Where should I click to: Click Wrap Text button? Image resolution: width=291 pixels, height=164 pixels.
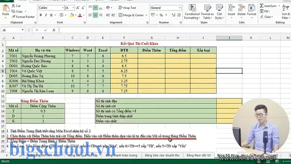[x=127, y=8]
